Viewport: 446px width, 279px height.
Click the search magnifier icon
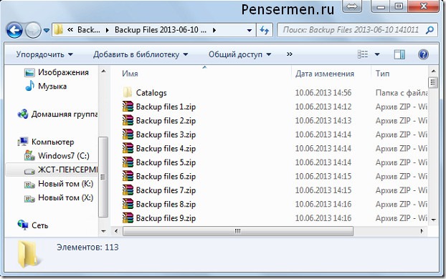coord(430,30)
